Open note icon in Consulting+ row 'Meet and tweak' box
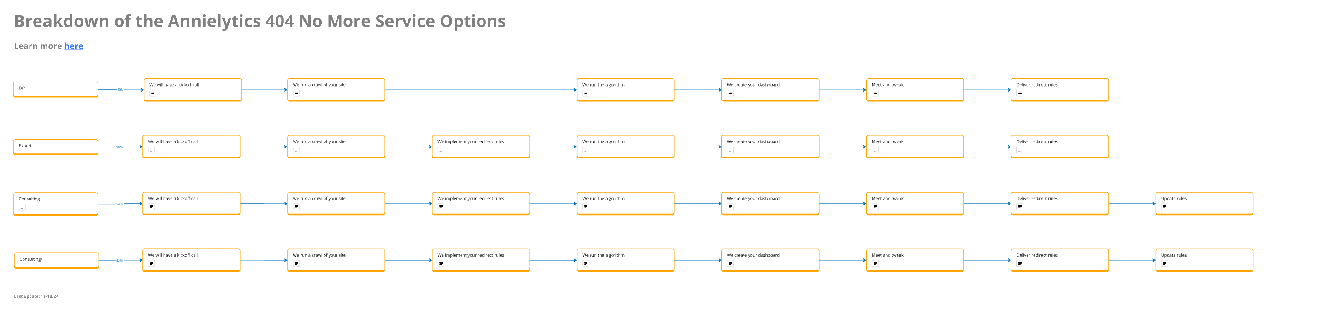Viewport: 1317px width, 311px height. point(875,264)
